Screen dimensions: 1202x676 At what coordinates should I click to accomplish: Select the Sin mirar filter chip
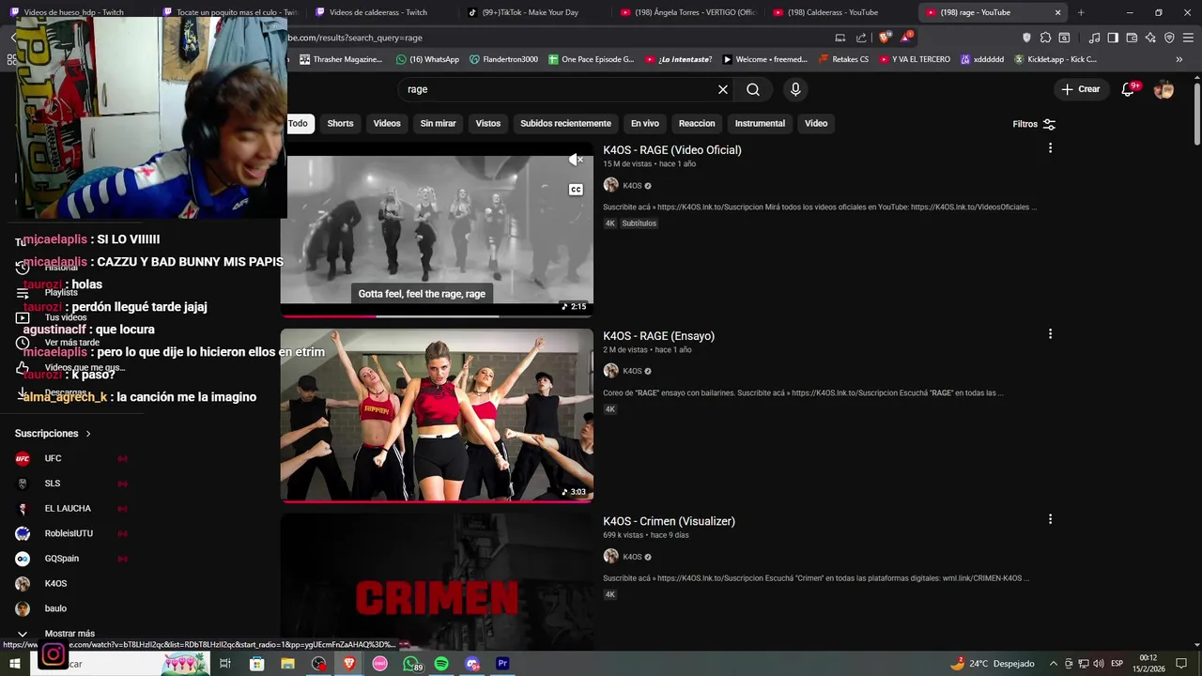coord(438,123)
